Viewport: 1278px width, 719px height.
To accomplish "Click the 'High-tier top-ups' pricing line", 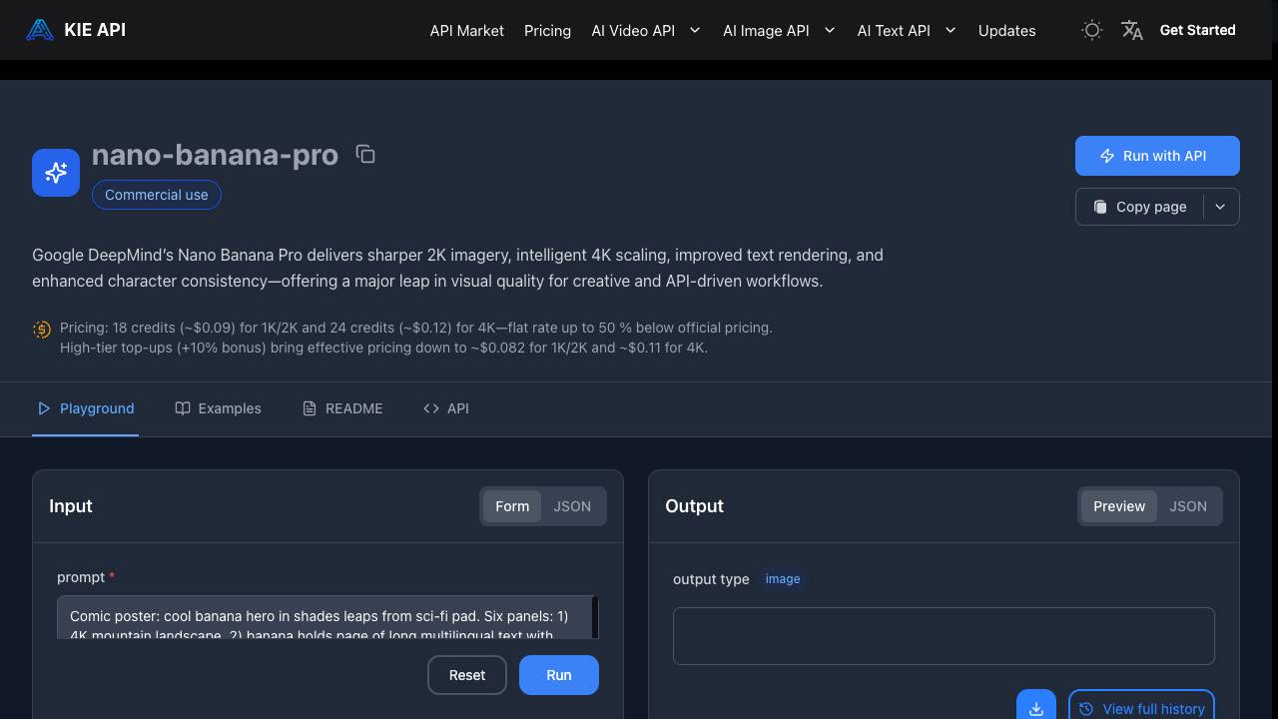I will tap(383, 348).
